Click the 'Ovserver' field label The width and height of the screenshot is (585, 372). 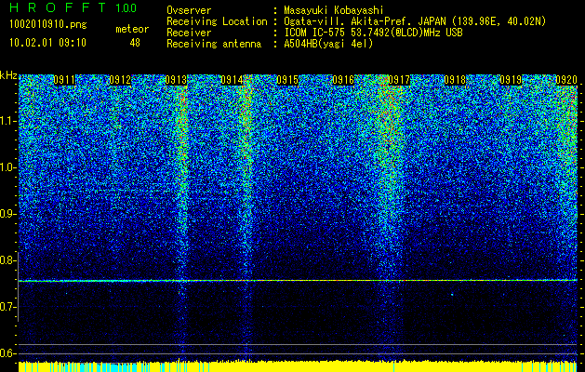(189, 10)
